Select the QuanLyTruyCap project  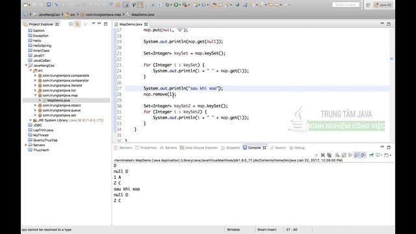coord(45,140)
